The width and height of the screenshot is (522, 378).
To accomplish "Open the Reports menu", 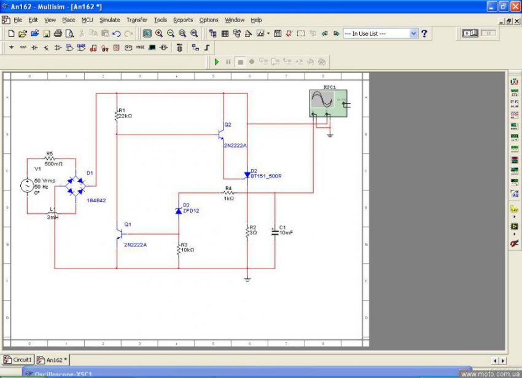I will click(183, 20).
